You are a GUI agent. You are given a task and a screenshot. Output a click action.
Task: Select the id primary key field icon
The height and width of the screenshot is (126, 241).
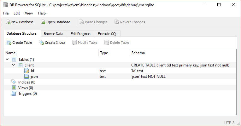pyautogui.click(x=27, y=71)
